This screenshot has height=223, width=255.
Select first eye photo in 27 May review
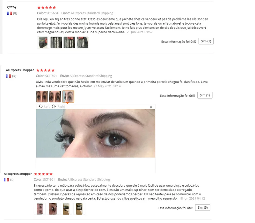coord(42,96)
